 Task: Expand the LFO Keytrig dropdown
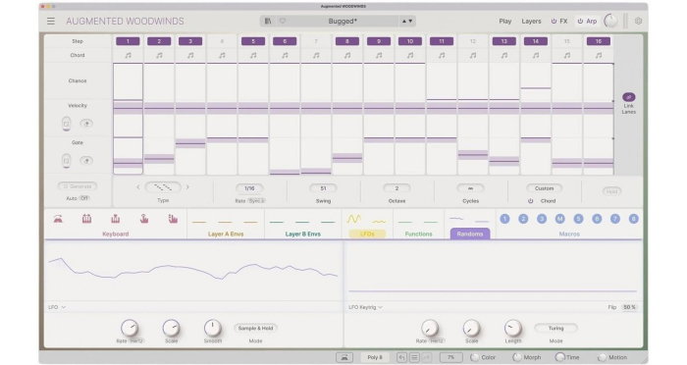365,307
